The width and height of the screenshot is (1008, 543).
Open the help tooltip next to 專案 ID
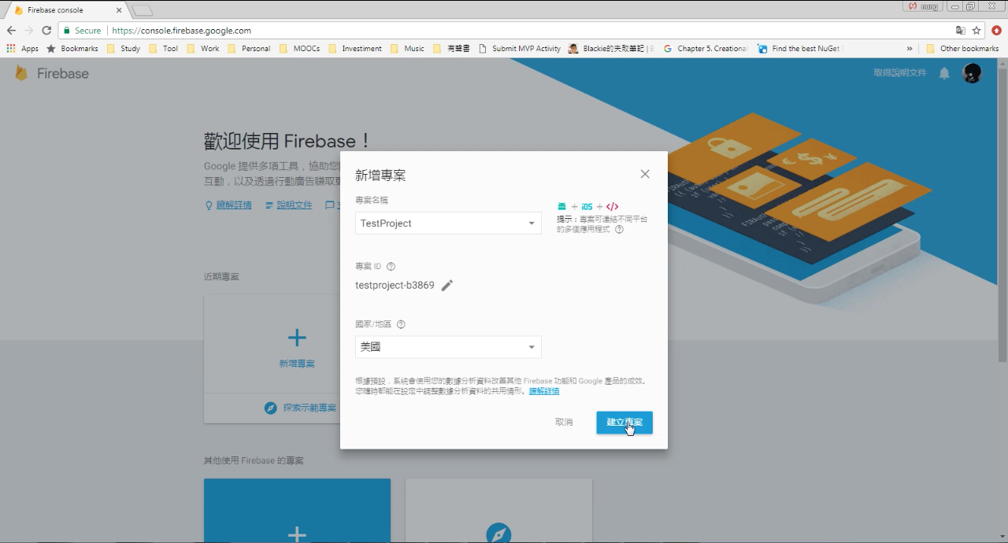pyautogui.click(x=391, y=267)
